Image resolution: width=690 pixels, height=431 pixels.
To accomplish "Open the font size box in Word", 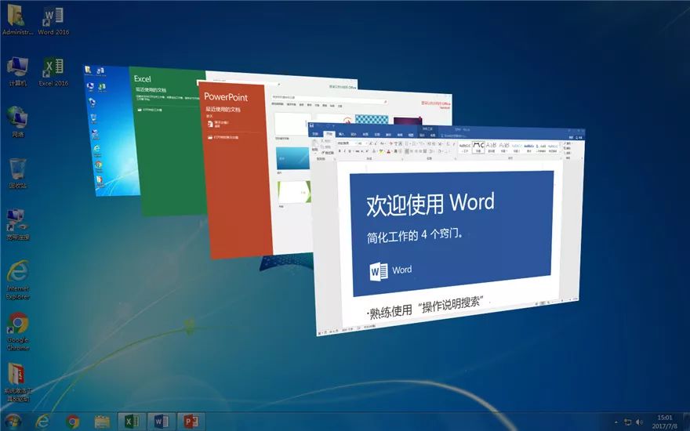I will (361, 143).
